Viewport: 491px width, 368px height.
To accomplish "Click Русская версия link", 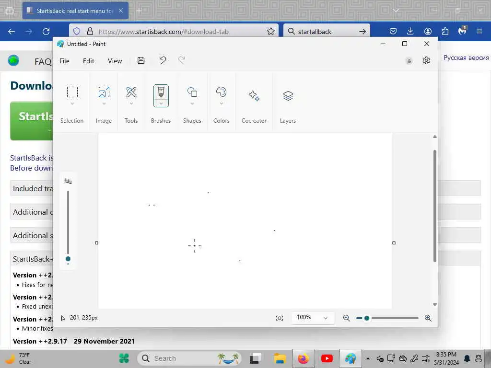I will [x=466, y=57].
